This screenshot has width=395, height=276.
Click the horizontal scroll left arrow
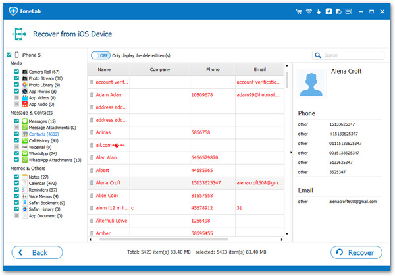click(x=90, y=240)
